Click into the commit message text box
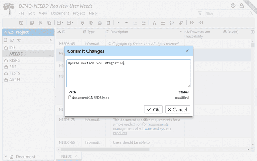Screen dimensions: 257x161 [128, 73]
